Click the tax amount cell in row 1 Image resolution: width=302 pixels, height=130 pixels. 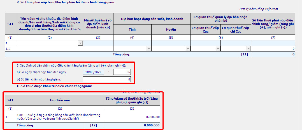pos(273,43)
